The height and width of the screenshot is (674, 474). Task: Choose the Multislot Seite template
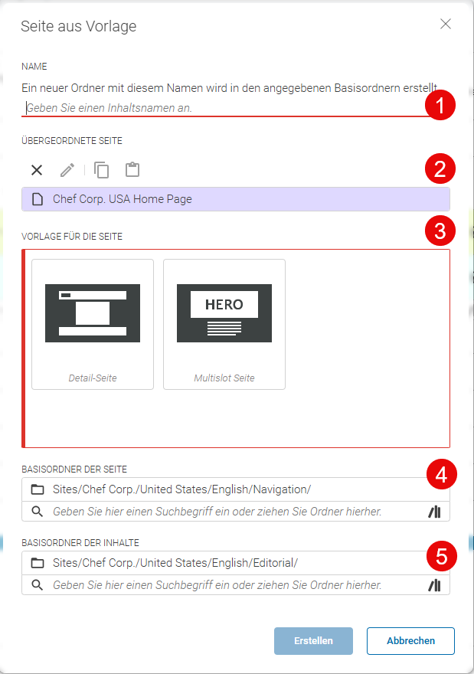pyautogui.click(x=224, y=324)
